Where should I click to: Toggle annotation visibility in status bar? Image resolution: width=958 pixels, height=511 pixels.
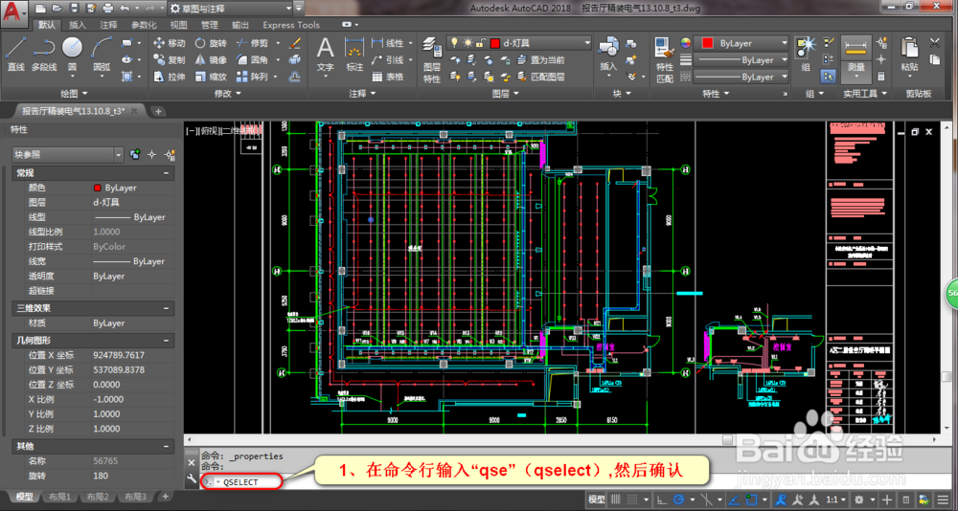(x=781, y=499)
